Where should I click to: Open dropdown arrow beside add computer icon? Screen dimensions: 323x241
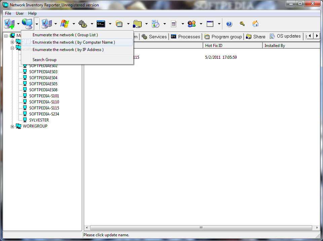click(18, 24)
